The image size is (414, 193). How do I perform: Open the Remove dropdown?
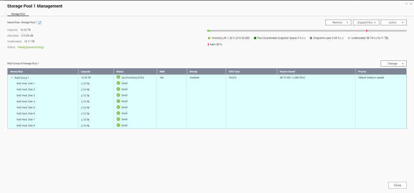(338, 23)
